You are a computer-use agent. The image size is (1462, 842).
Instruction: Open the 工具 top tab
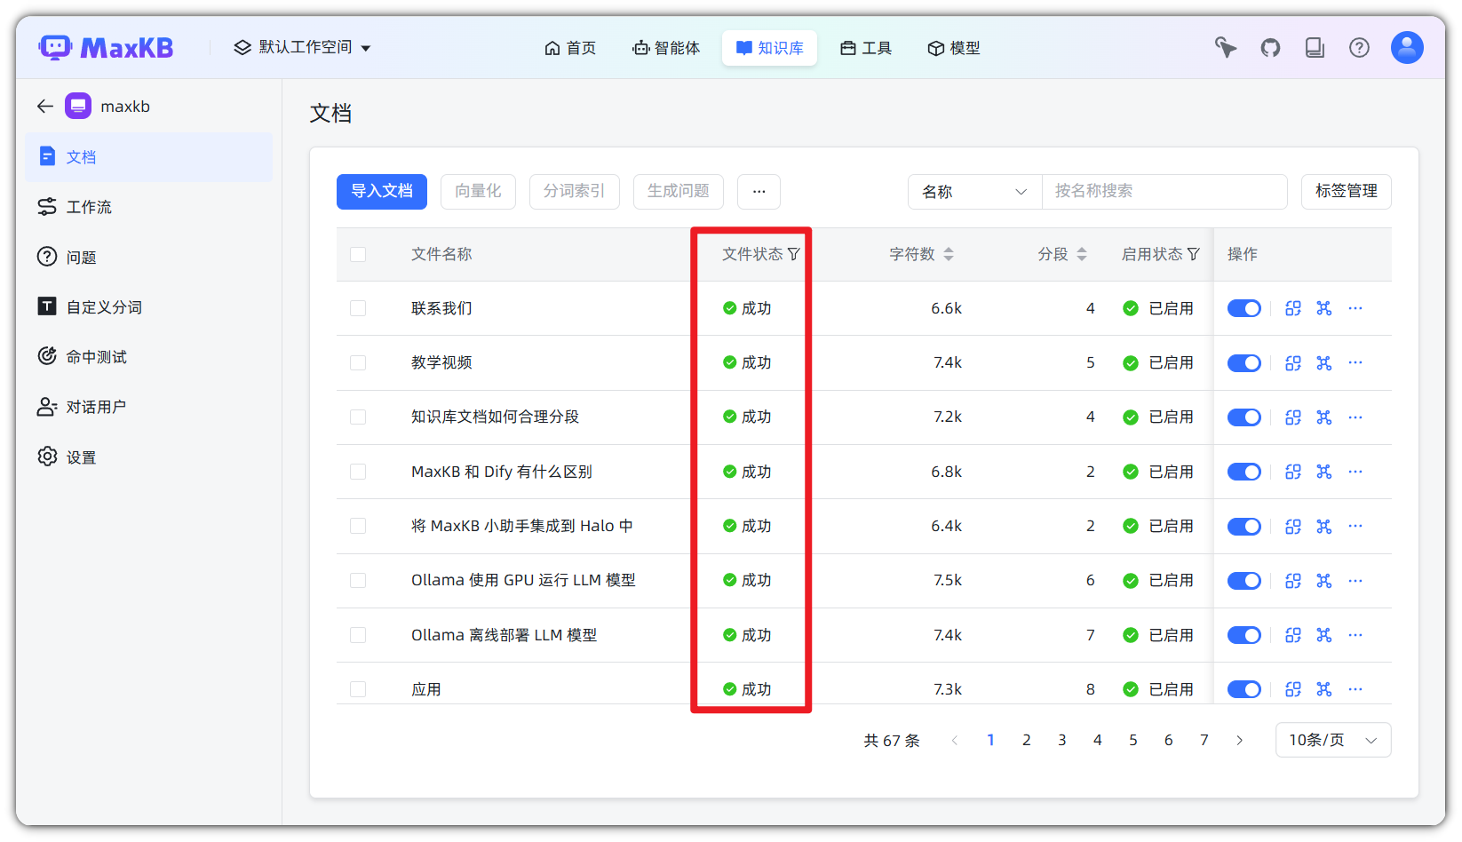pyautogui.click(x=866, y=48)
